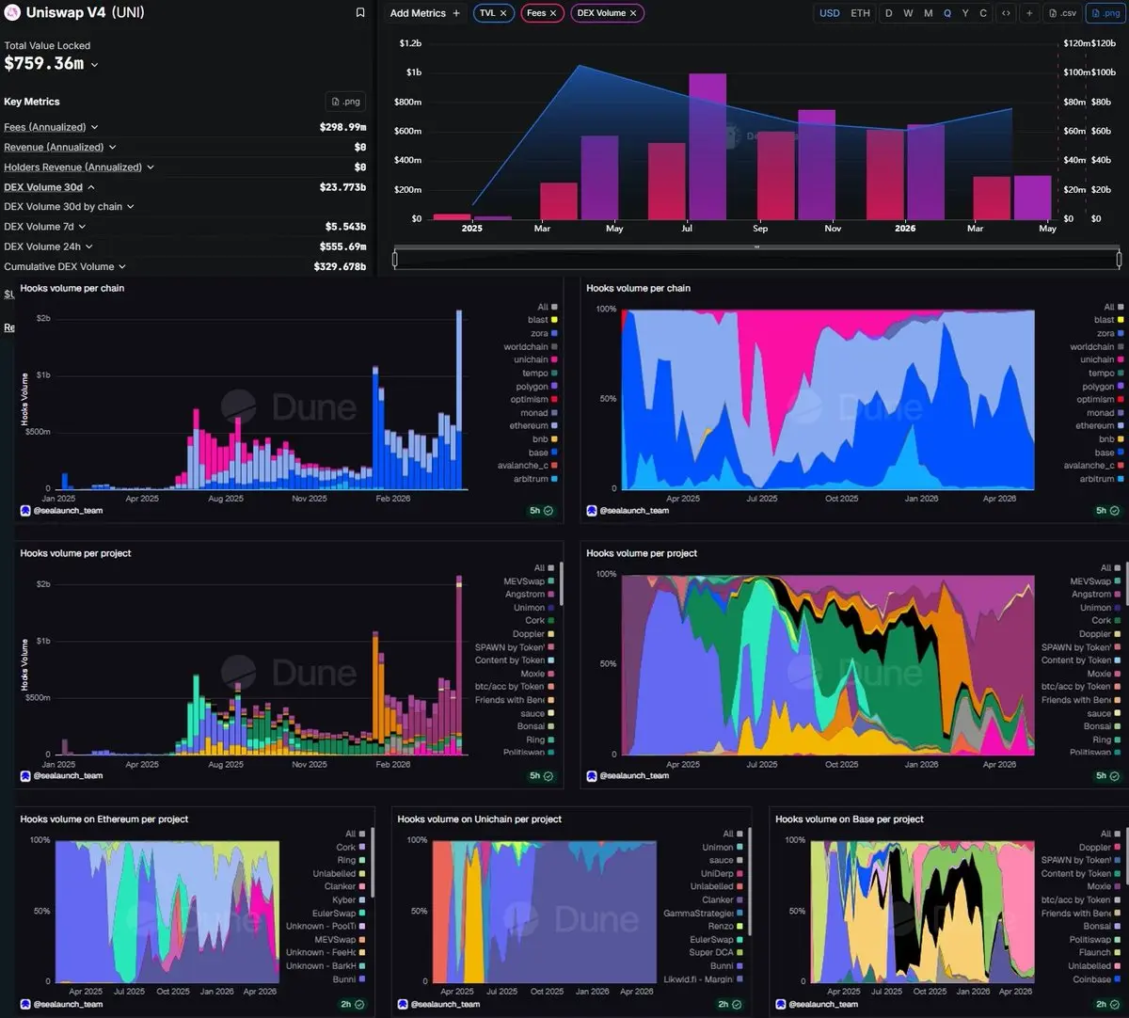Toggle Flaunch series in Base hooks legend
Screen dimensions: 1129x1018
coord(1100,952)
